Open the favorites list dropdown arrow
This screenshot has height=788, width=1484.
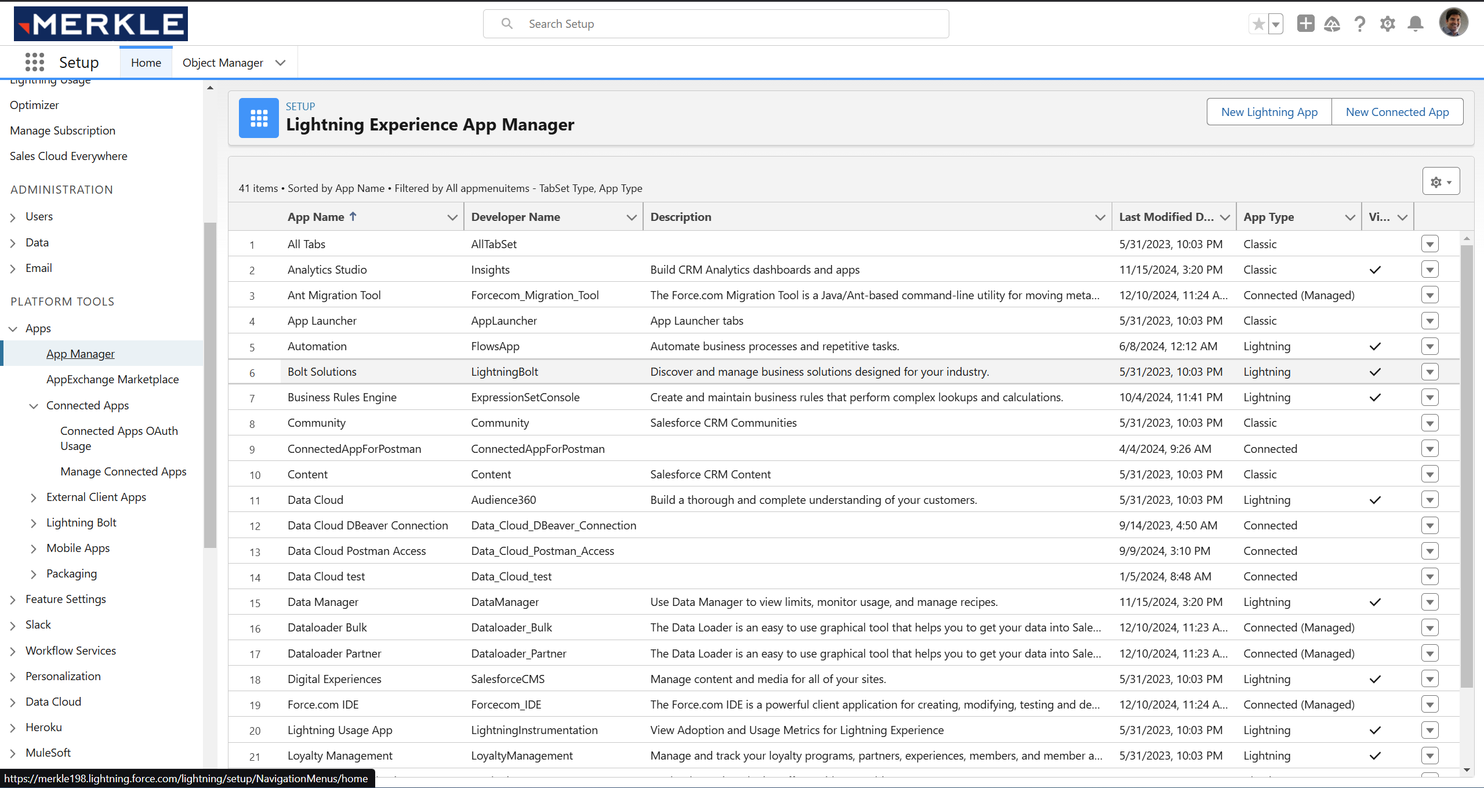(1276, 24)
